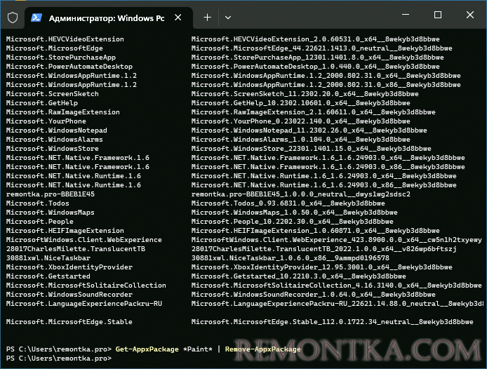This screenshot has width=487, height=369.
Task: Click NiceTaskbar_1.0.6.0_x86 full package name
Action: pos(290,258)
